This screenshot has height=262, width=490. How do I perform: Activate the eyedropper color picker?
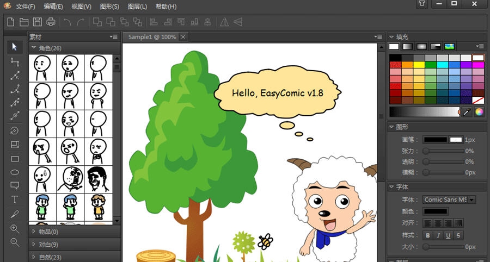[x=467, y=111]
